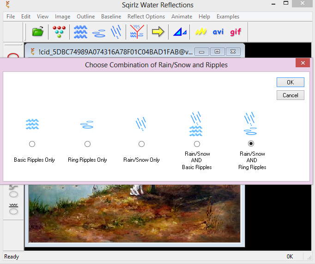The image size is (315, 264).
Task: Select the Basic Ripples Only radio button
Action: click(32, 144)
